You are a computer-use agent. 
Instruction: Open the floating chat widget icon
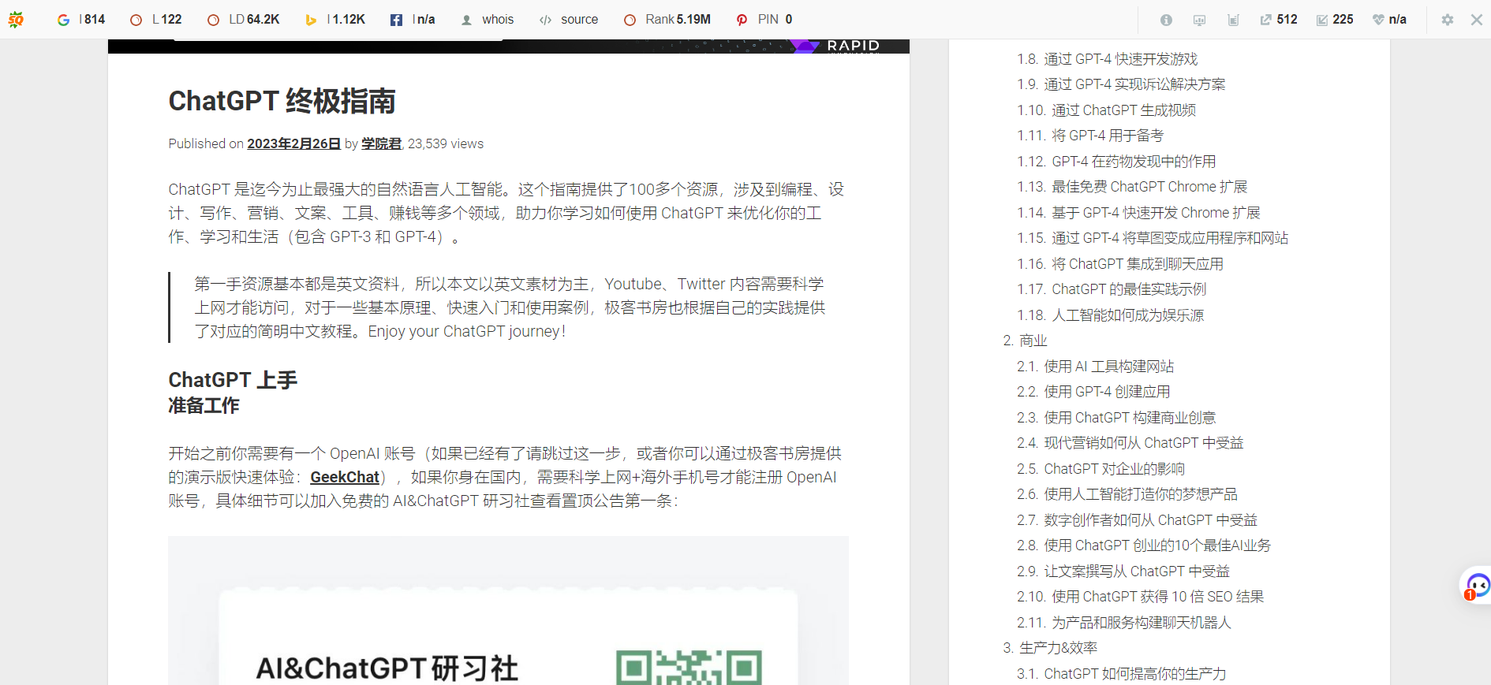(x=1477, y=586)
